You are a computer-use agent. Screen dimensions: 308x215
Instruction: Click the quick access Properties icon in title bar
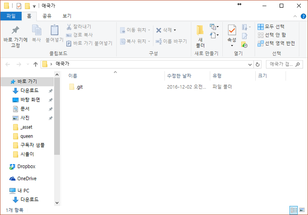19,6
